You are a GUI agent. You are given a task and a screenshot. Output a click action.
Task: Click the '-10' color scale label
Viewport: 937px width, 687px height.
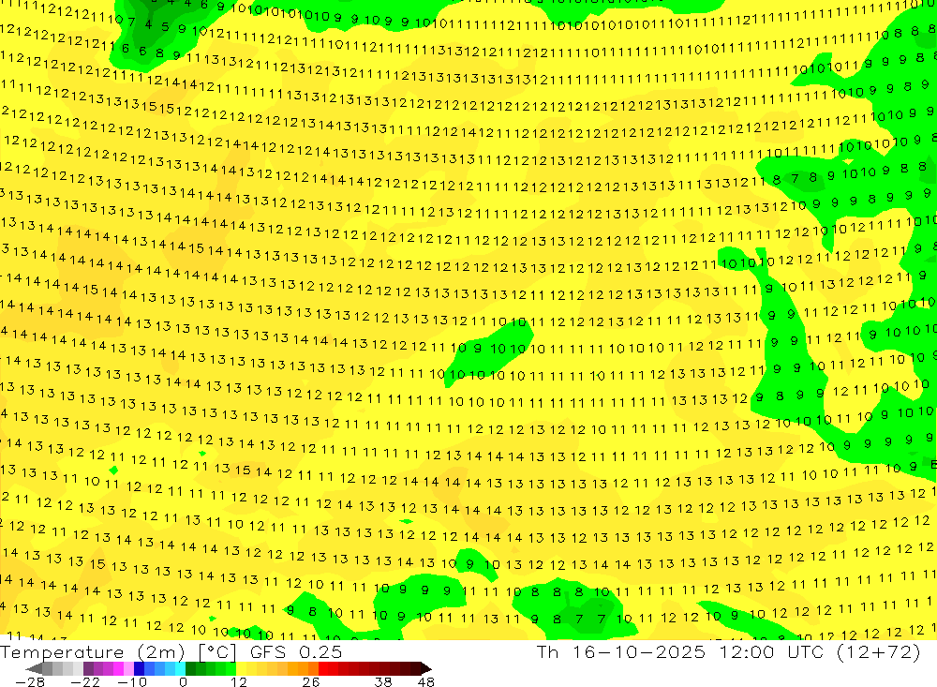coord(132,681)
